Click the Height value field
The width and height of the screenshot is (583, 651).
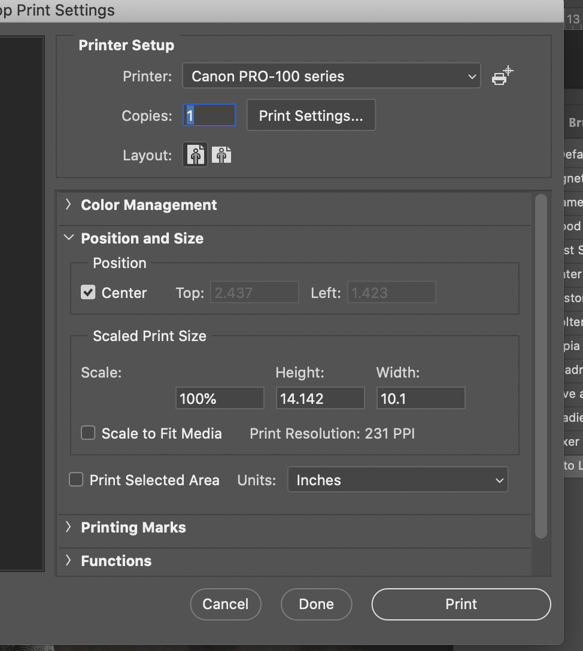tap(320, 398)
